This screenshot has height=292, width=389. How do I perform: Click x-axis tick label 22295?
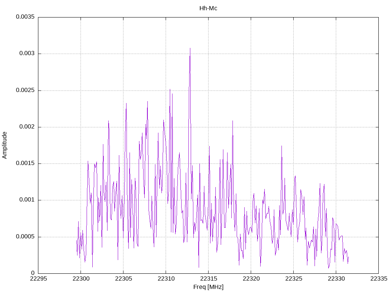click(x=38, y=279)
